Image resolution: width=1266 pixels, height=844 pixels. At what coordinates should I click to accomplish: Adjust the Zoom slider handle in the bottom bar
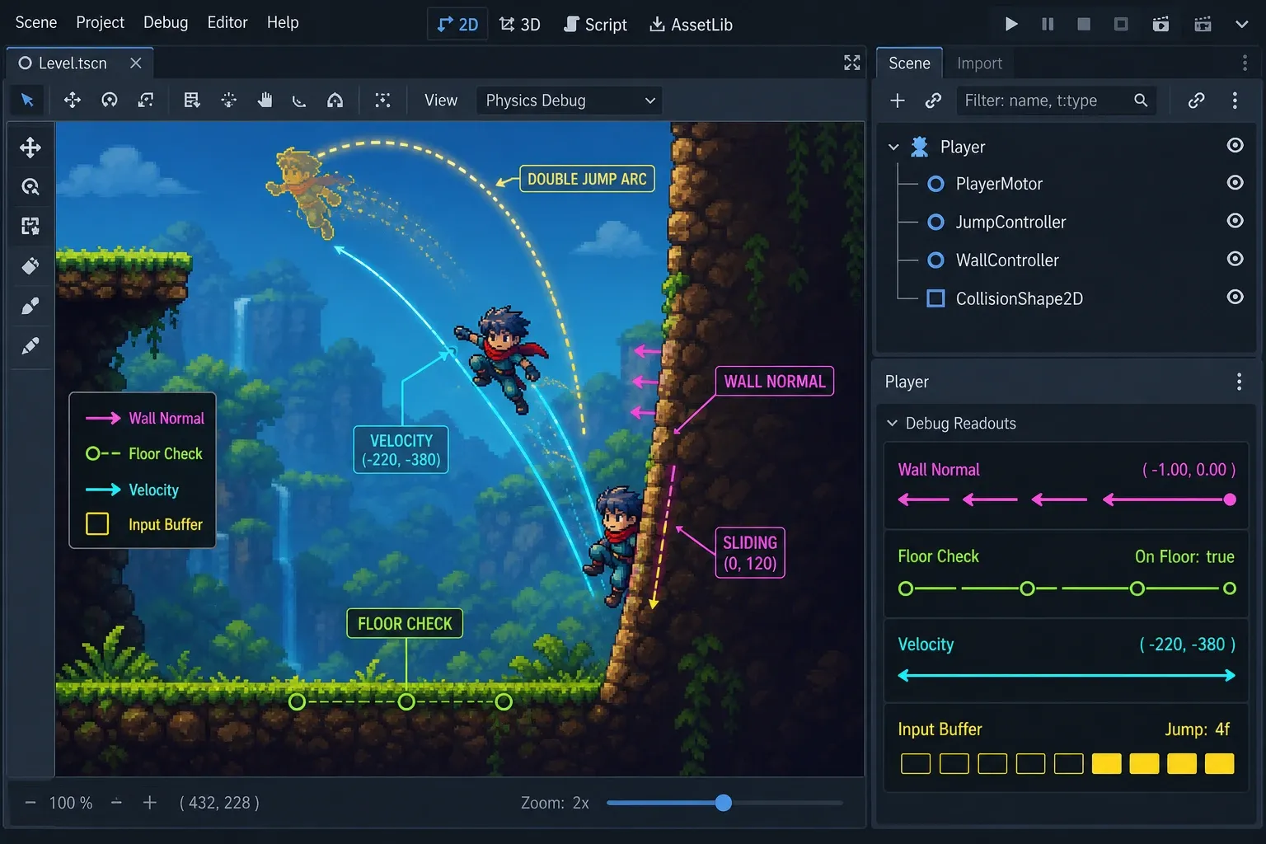[723, 803]
